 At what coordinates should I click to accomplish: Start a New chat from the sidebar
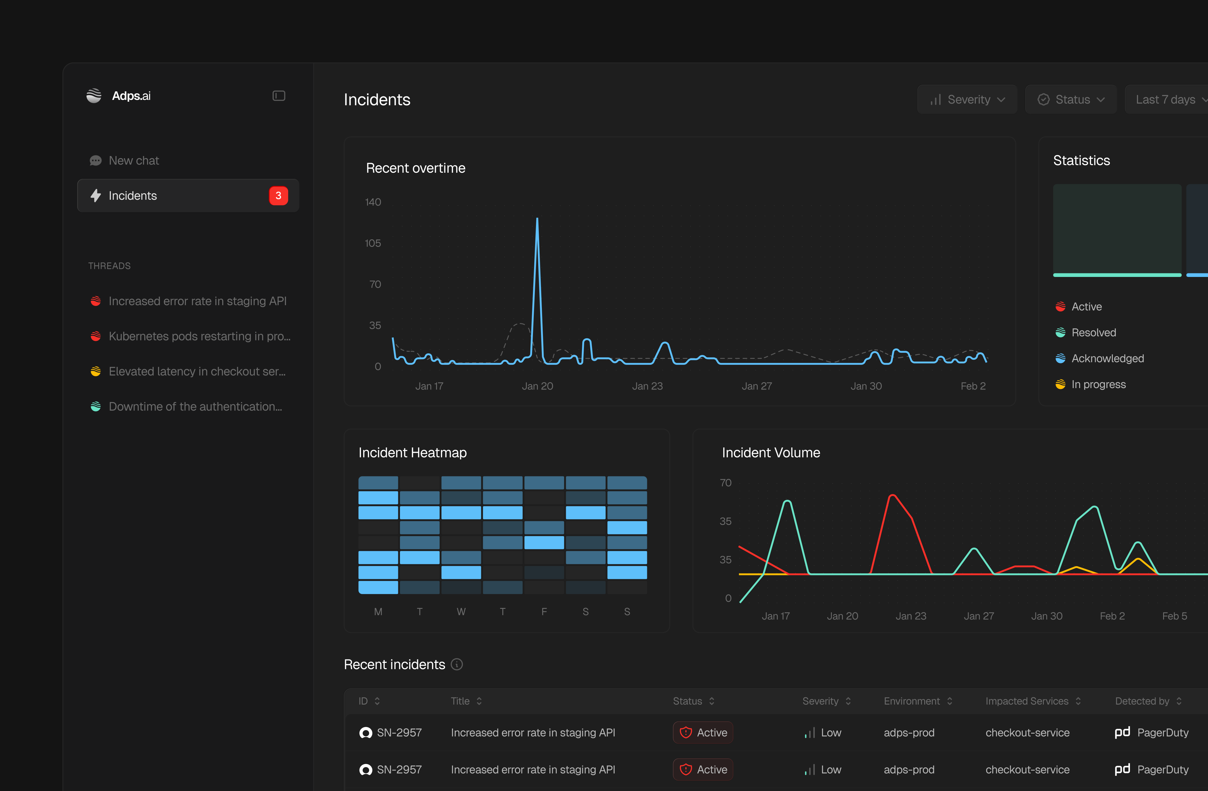coord(134,160)
